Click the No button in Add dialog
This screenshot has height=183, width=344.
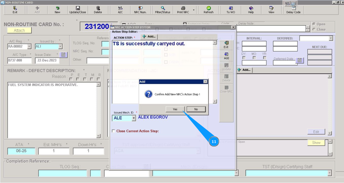(196, 109)
